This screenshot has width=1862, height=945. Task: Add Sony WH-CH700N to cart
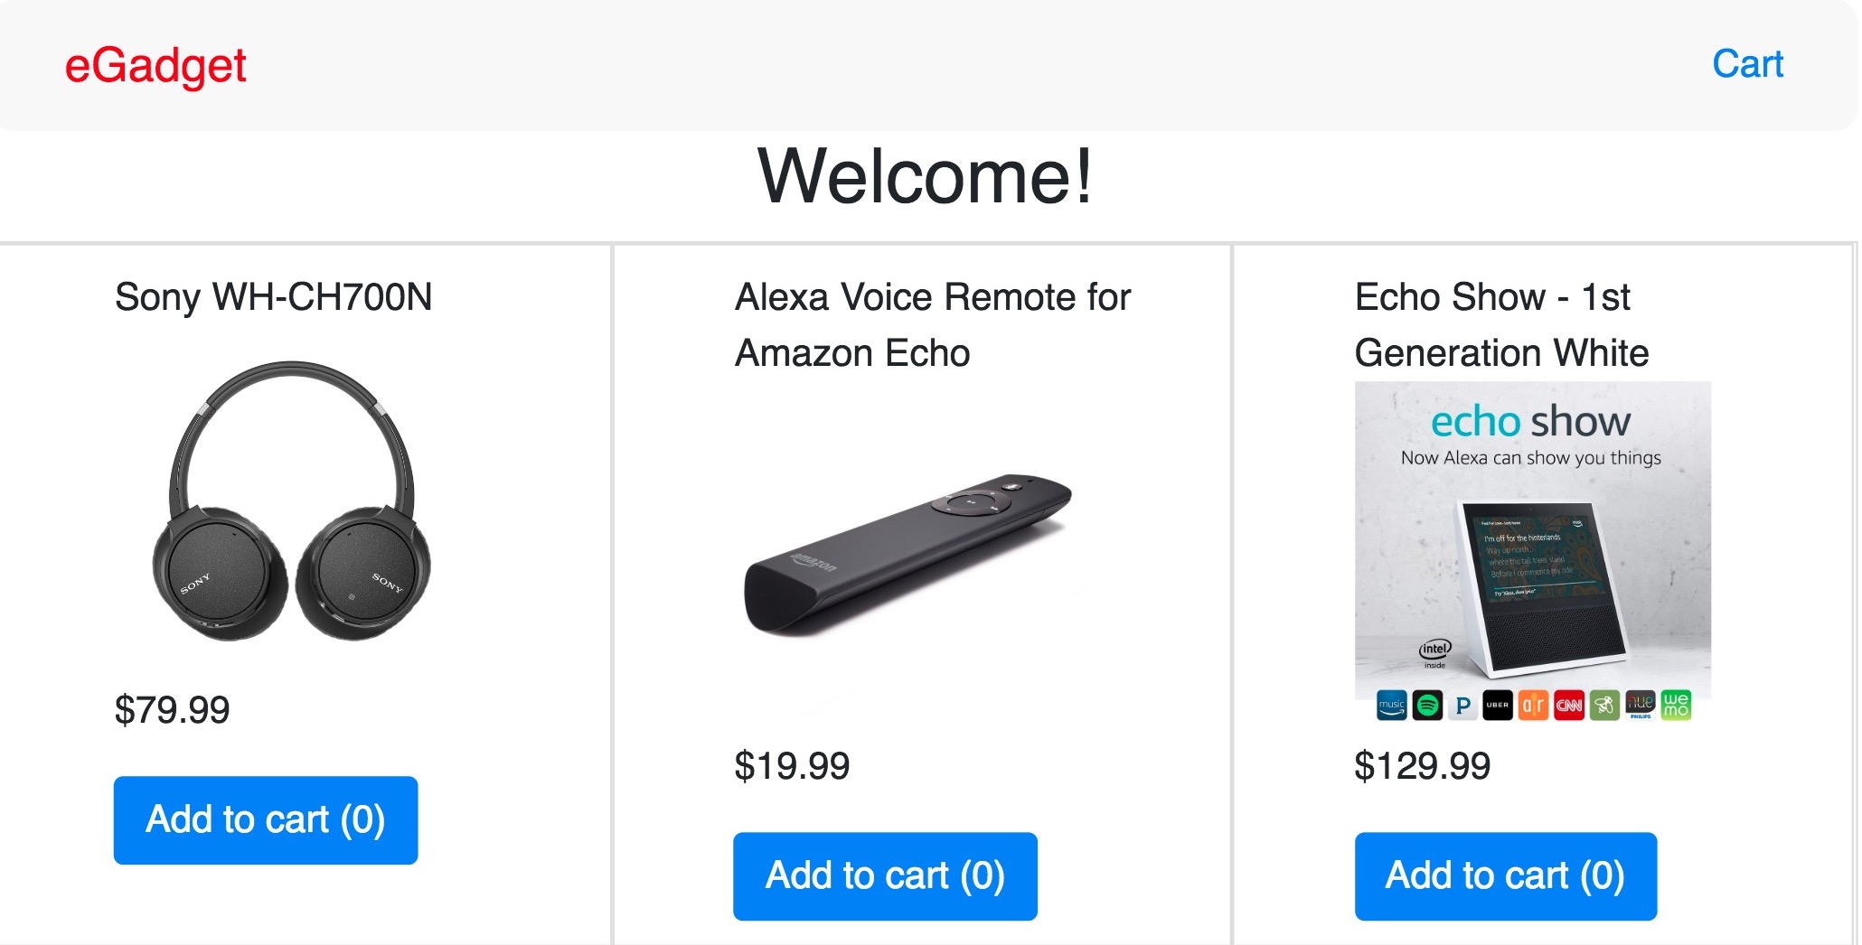pos(266,820)
